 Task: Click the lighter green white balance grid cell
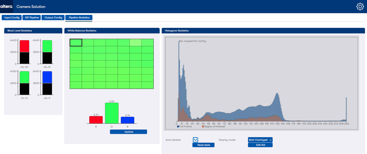[135, 43]
